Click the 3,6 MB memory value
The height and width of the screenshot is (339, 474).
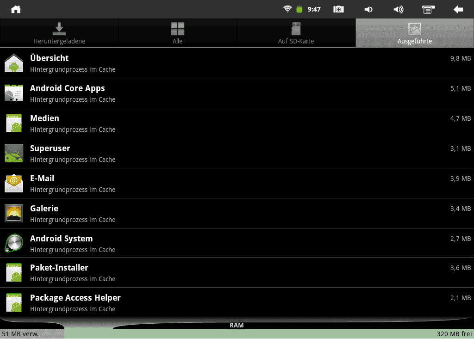pyautogui.click(x=461, y=268)
